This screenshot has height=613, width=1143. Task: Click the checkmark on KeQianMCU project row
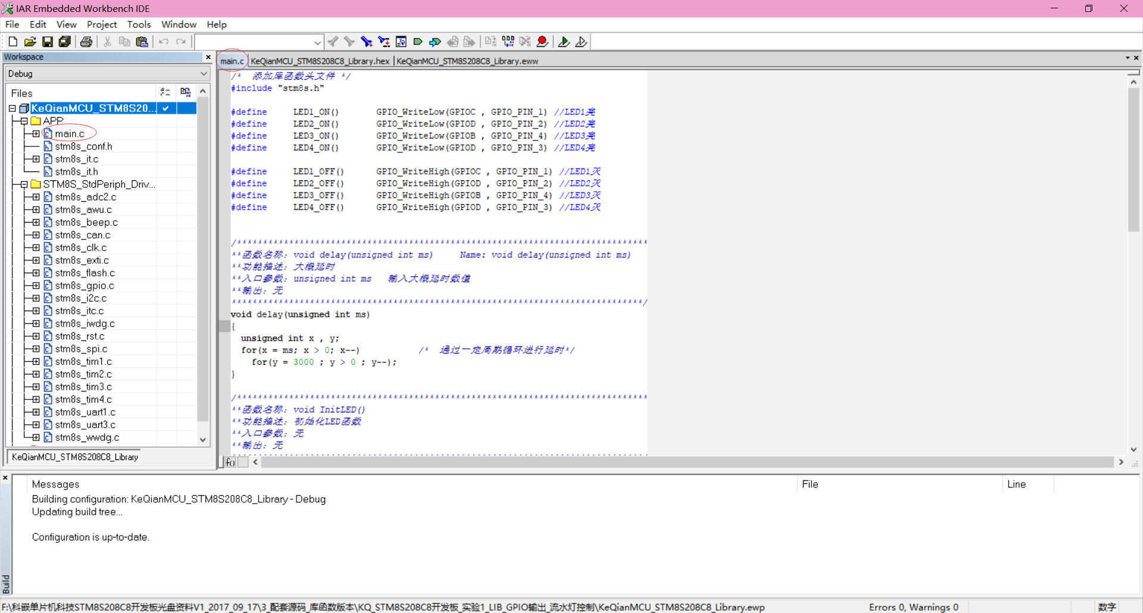166,108
